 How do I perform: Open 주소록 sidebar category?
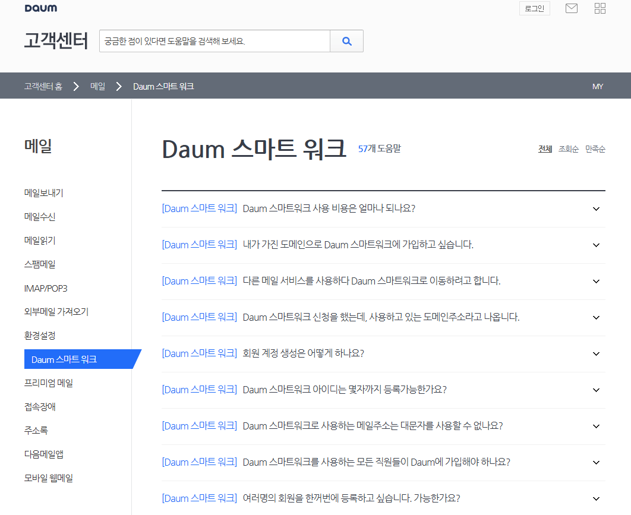[36, 430]
